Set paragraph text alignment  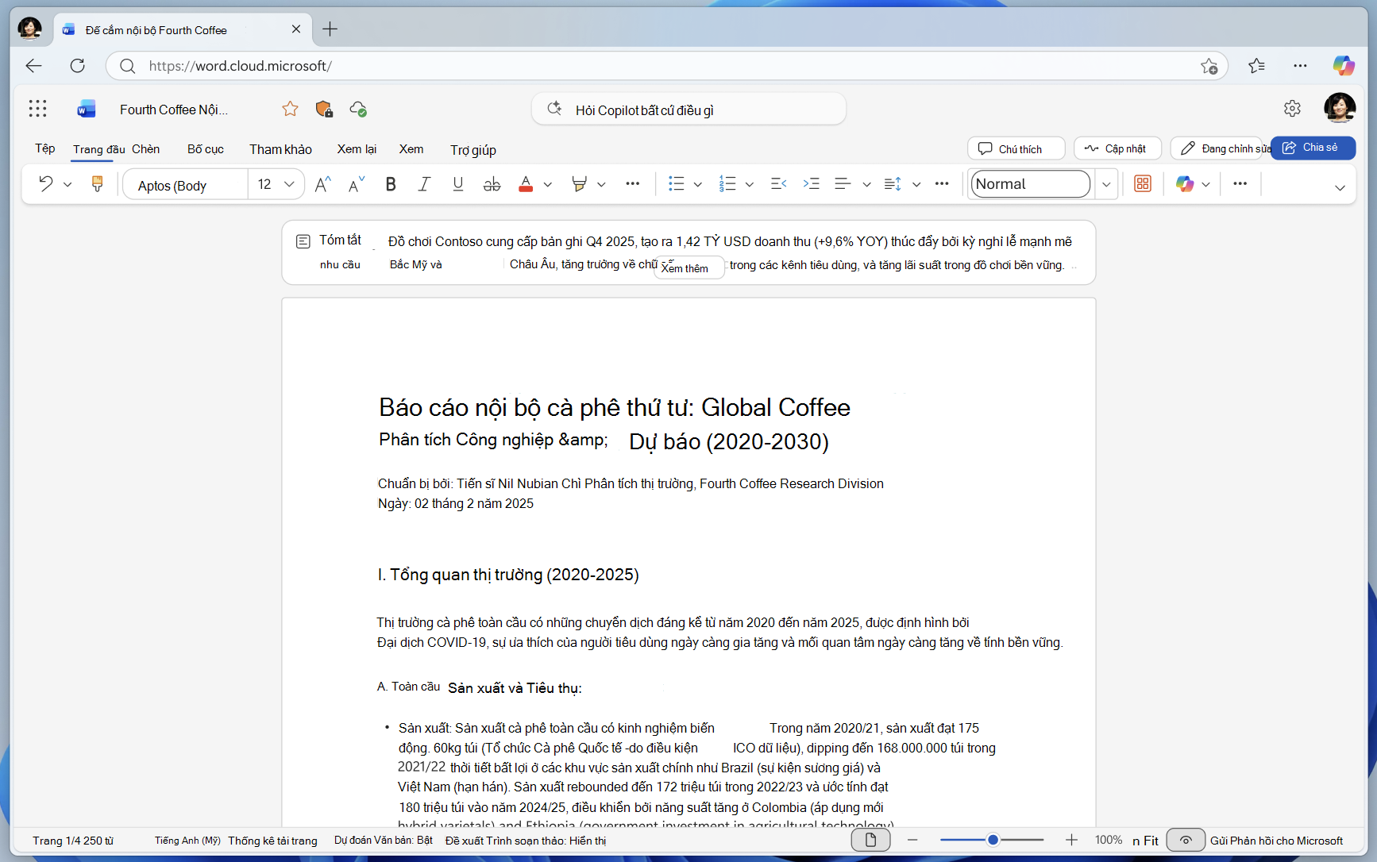pyautogui.click(x=843, y=184)
